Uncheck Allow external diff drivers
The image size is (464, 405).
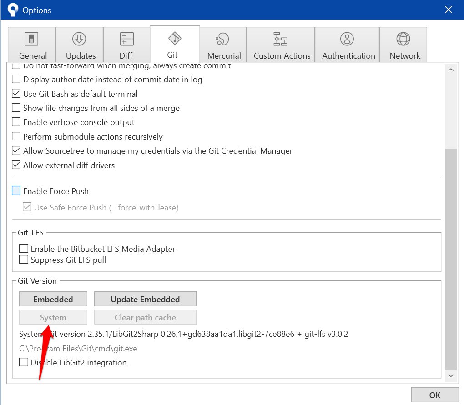pos(16,165)
